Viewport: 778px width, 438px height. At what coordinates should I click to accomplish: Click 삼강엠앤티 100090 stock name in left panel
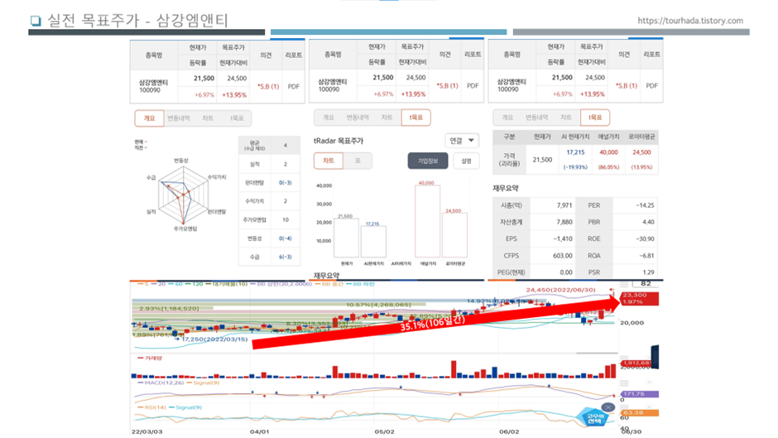click(x=153, y=86)
